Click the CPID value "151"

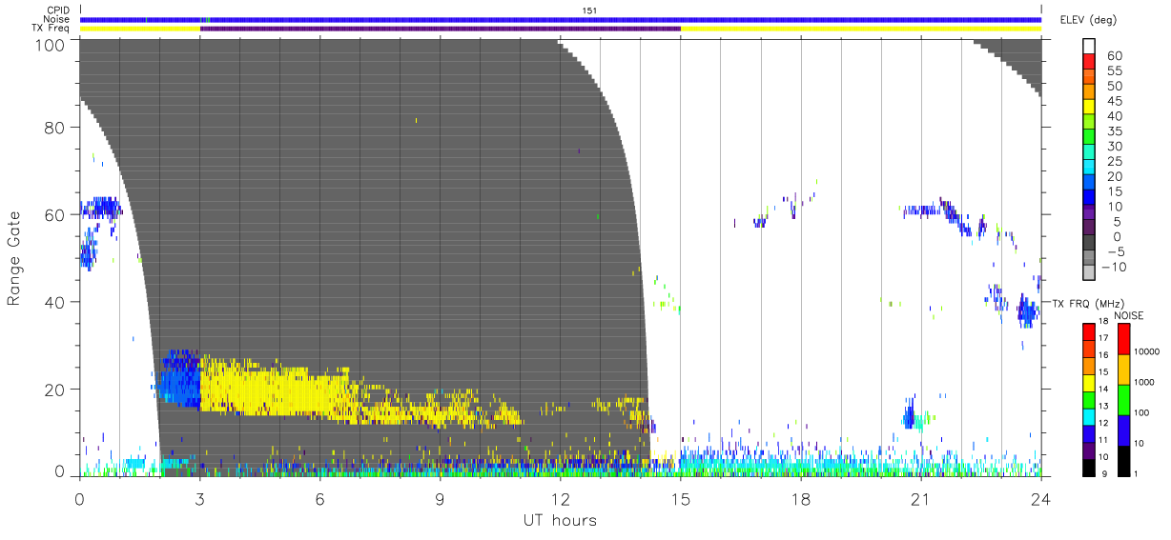pyautogui.click(x=589, y=10)
